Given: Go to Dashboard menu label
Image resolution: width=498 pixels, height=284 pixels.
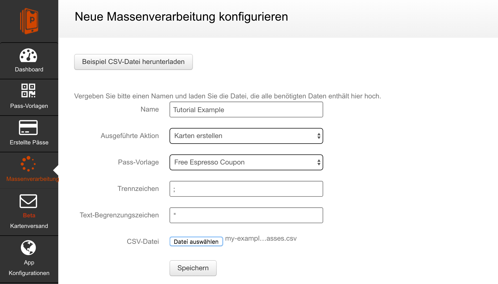Looking at the screenshot, I should (x=29, y=69).
